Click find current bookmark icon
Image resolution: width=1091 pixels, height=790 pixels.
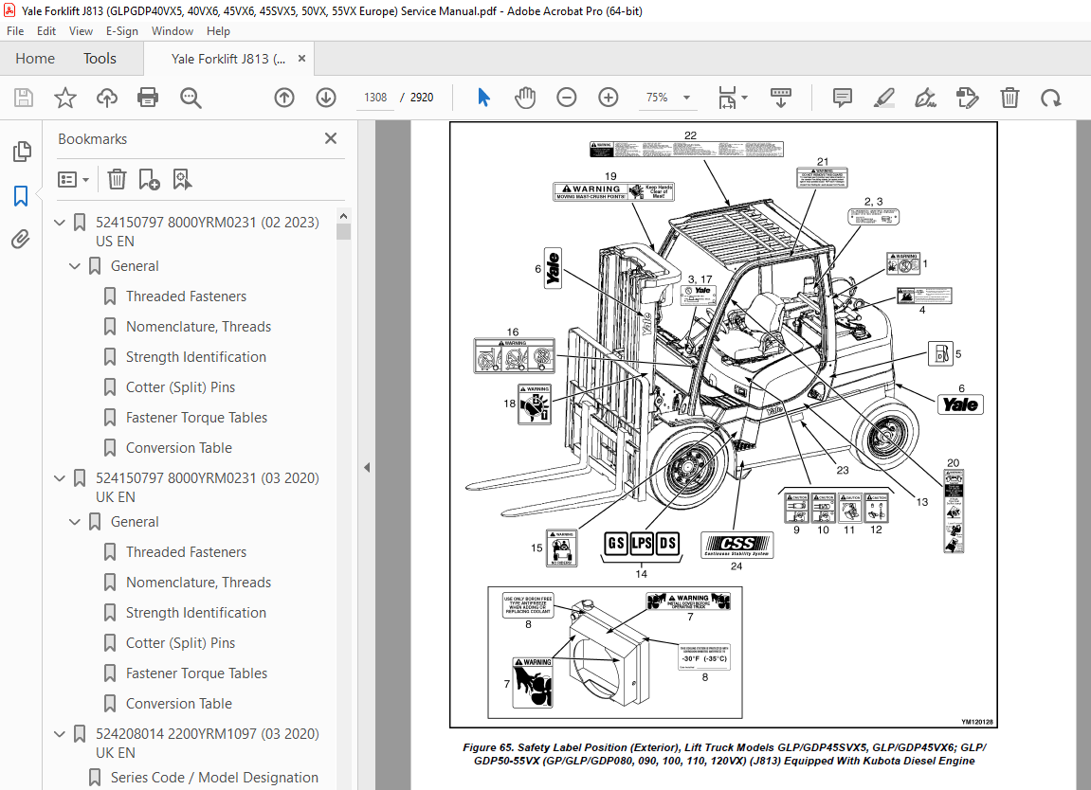click(x=182, y=179)
